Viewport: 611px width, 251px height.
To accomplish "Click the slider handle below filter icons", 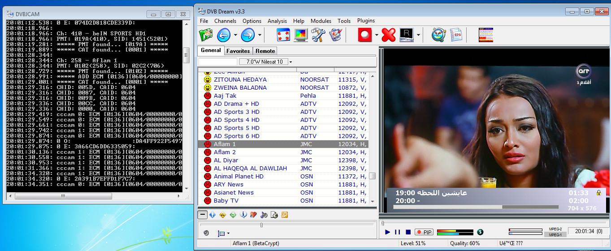I will coord(261,225).
